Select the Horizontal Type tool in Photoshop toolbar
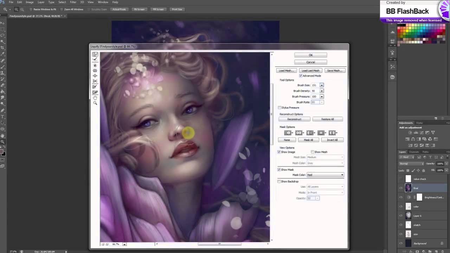Screen dimensions: 450x253 pyautogui.click(x=2, y=116)
